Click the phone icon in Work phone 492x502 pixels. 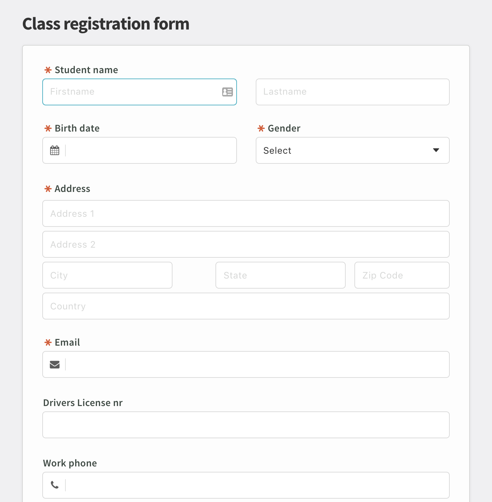click(55, 485)
